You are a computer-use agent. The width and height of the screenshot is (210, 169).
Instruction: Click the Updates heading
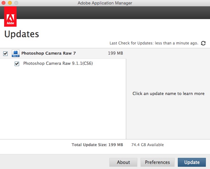click(x=22, y=34)
